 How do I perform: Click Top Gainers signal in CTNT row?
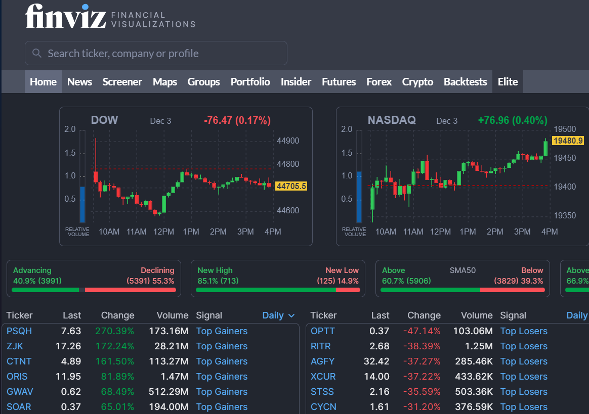(222, 361)
